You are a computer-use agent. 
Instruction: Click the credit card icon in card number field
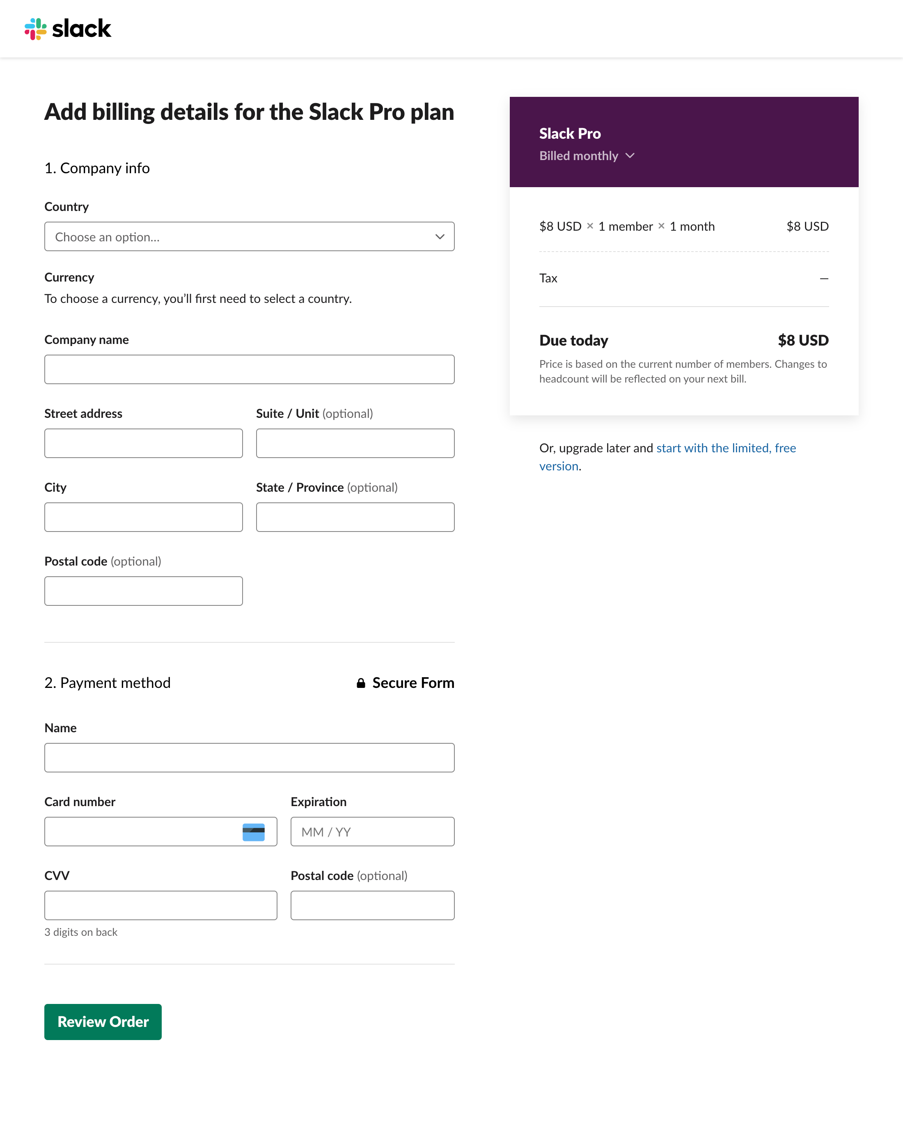tap(254, 832)
